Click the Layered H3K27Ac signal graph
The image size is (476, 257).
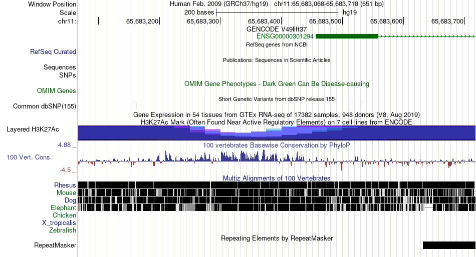277,132
